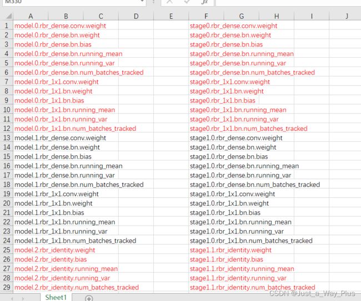Click cell model.2.rbr_identity.num_batches_tracked

pyautogui.click(x=77, y=288)
